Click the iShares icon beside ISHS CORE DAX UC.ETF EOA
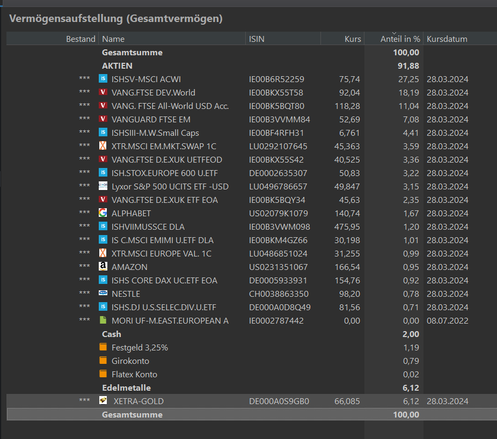This screenshot has height=439, width=497. click(103, 280)
